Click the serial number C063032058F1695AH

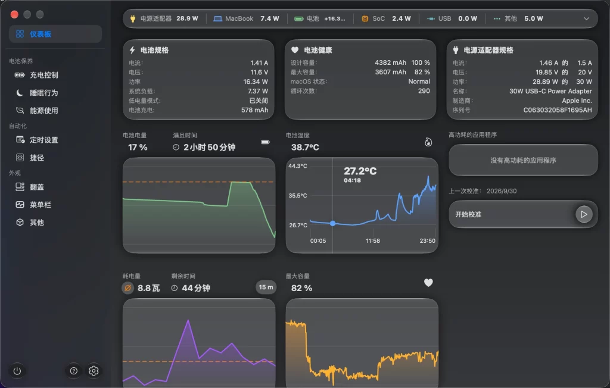558,110
